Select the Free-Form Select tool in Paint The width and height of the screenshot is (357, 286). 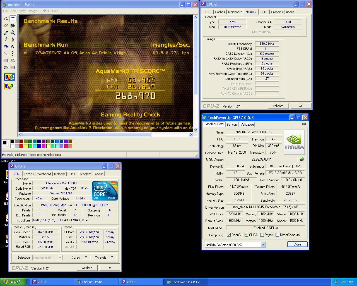pos(6,19)
